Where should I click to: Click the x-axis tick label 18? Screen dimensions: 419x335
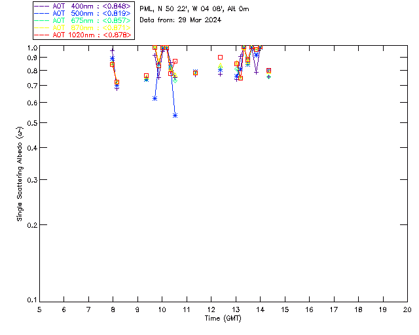[359, 309]
